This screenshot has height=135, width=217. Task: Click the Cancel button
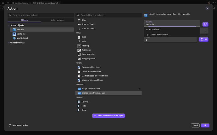[195, 125]
